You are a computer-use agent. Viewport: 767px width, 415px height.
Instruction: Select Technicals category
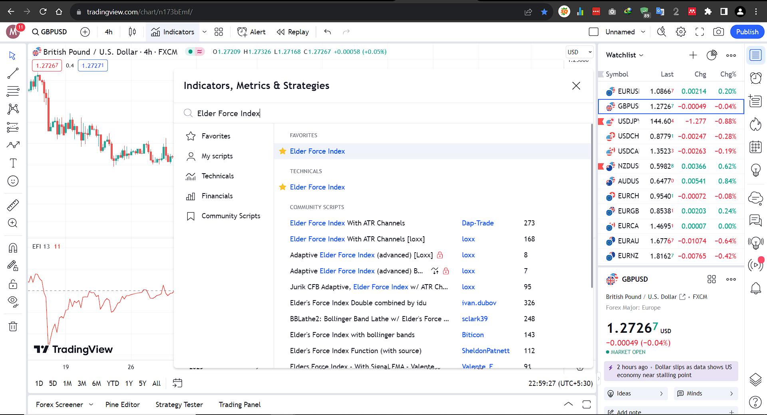click(224, 176)
